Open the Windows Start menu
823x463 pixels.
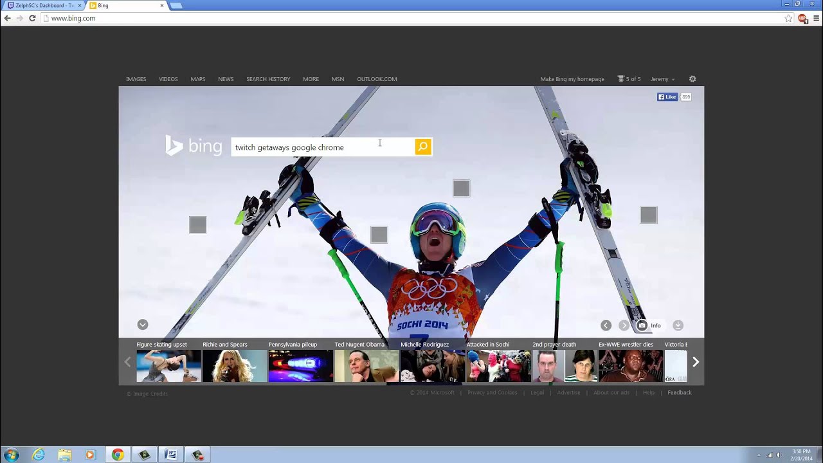point(11,455)
